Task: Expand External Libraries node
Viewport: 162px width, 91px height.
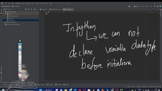Action: [x=4, y=22]
